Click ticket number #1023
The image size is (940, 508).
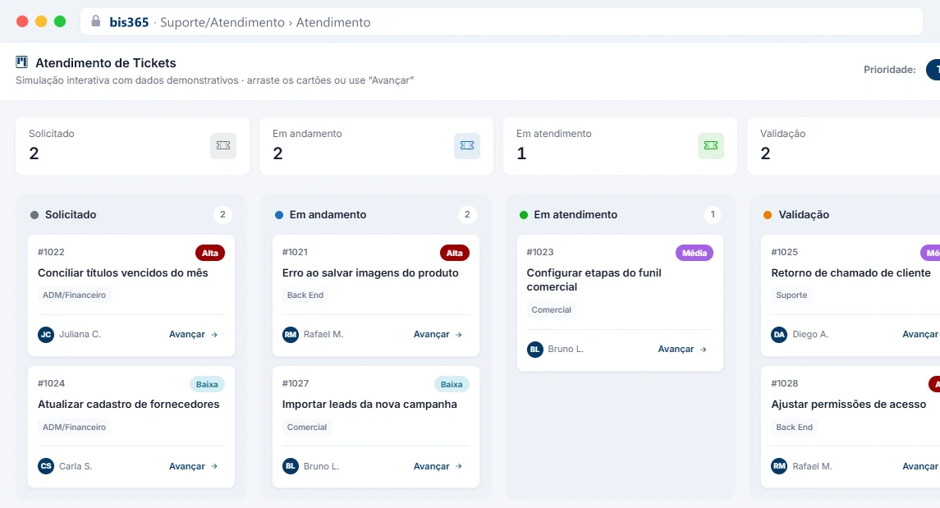click(540, 252)
